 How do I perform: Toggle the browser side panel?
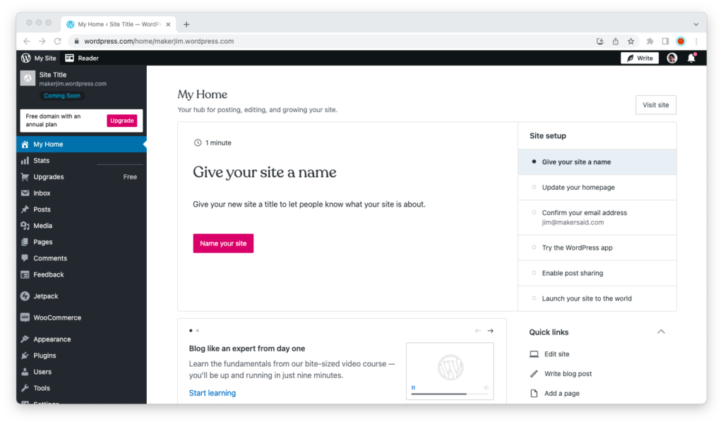pos(665,41)
